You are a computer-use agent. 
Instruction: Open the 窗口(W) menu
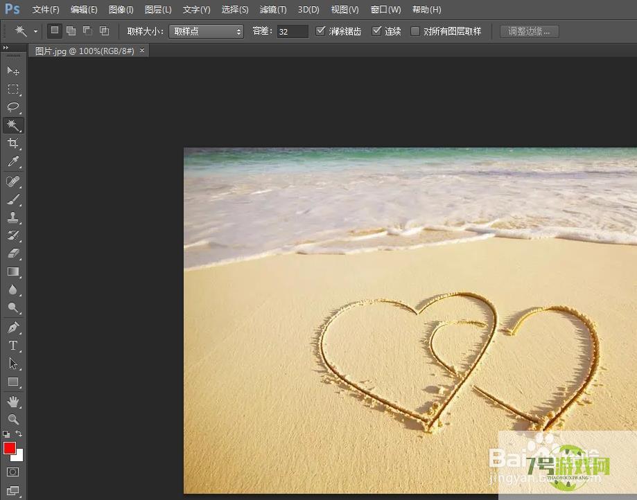(385, 9)
